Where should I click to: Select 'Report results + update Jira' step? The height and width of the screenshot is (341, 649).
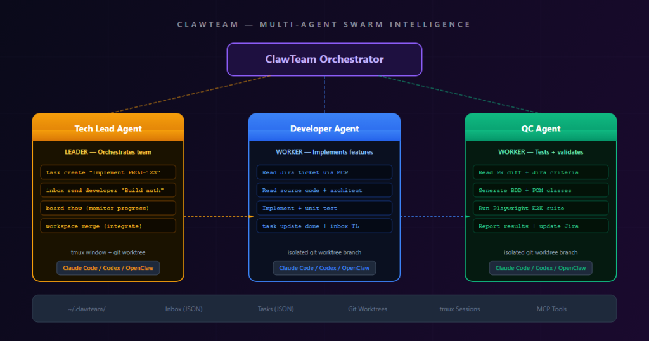[541, 226]
